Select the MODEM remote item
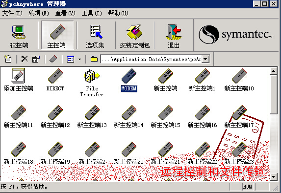 [x=129, y=80]
